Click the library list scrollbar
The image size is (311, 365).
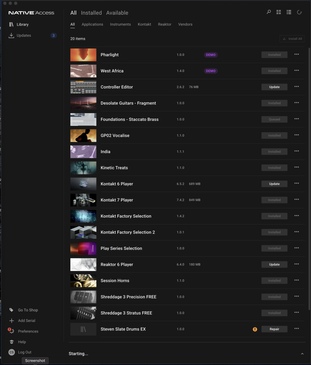click(x=309, y=179)
